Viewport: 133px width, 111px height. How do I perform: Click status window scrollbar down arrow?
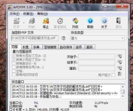(x=123, y=96)
